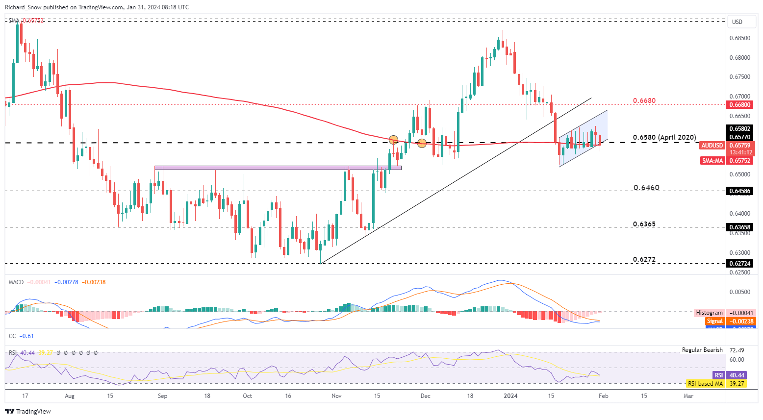This screenshot has width=763, height=420.
Task: Click the 17 date label on the time axis
Action: (25, 396)
